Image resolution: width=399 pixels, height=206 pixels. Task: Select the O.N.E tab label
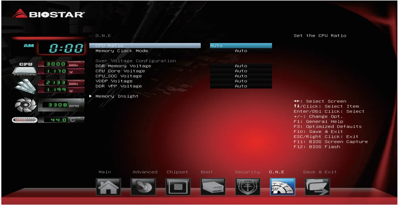(x=276, y=172)
